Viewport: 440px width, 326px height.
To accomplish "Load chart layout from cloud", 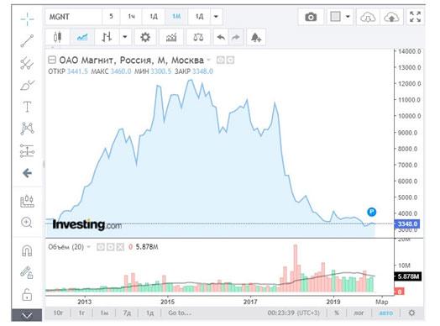I will click(368, 18).
